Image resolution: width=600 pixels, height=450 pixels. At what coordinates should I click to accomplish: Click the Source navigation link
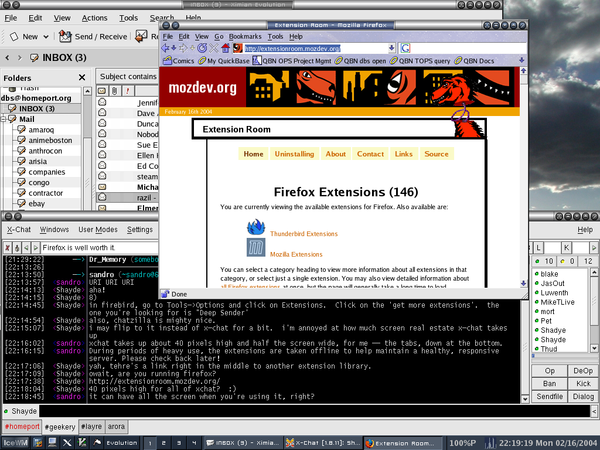pos(437,154)
